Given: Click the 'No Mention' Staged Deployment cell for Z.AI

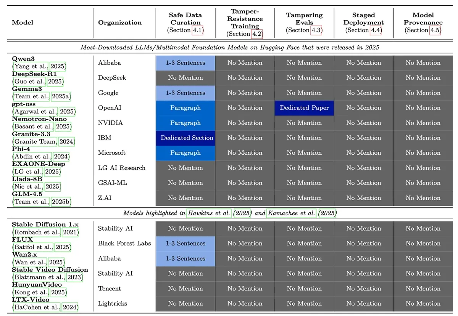Looking at the screenshot, I should tap(364, 198).
